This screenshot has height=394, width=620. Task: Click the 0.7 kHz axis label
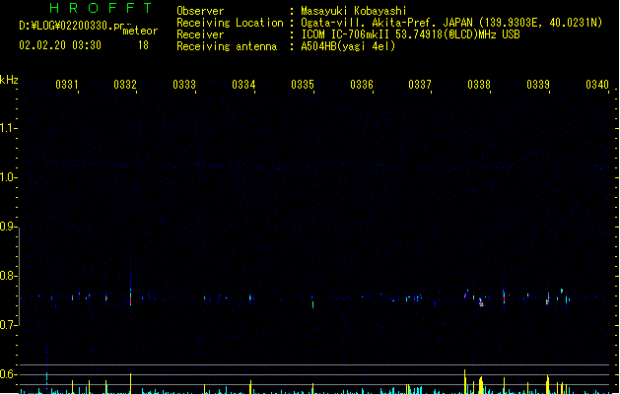tap(8, 325)
